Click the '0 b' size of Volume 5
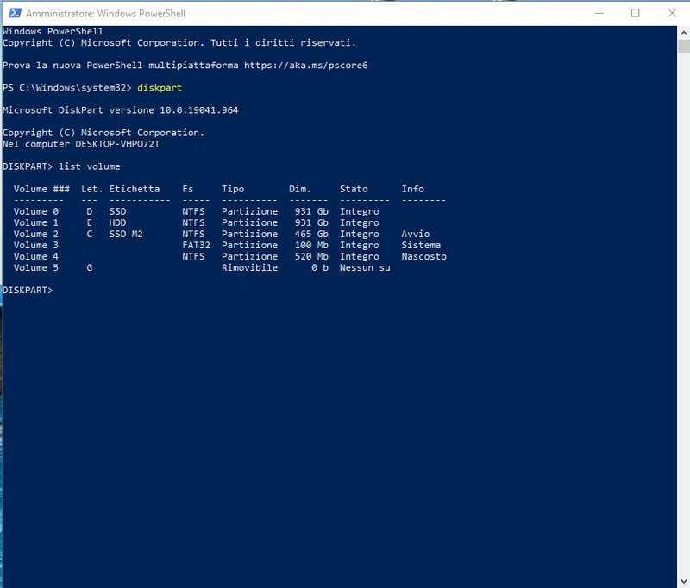The width and height of the screenshot is (690, 588). pyautogui.click(x=320, y=267)
